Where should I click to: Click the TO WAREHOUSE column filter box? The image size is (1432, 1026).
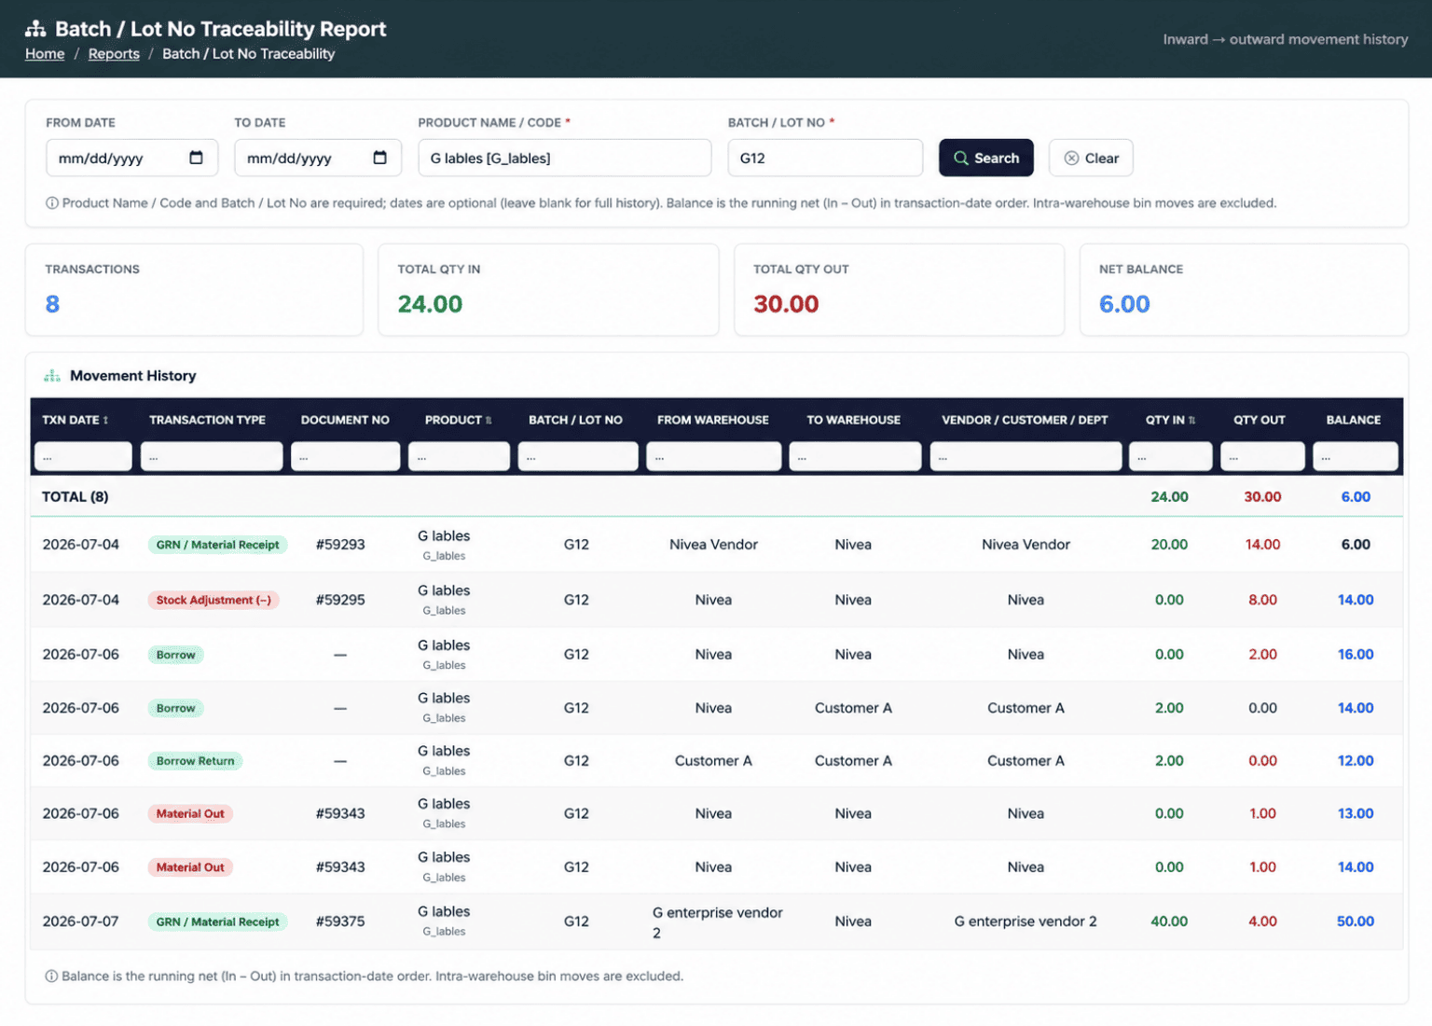pos(855,457)
